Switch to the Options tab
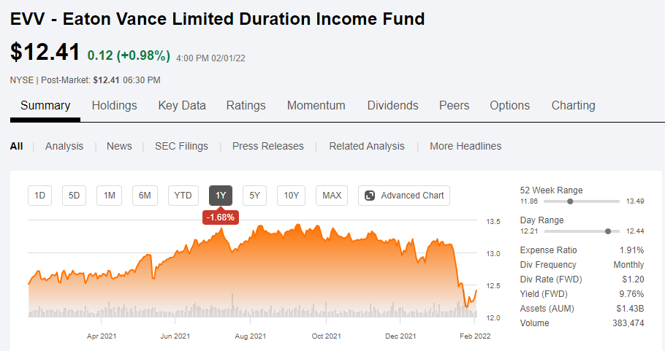Image resolution: width=665 pixels, height=351 pixels. click(x=510, y=105)
